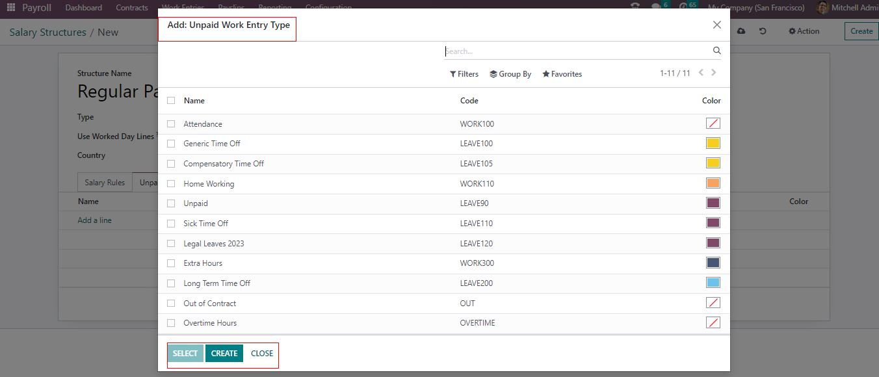Open the Action gear menu
879x377 pixels.
coord(804,31)
